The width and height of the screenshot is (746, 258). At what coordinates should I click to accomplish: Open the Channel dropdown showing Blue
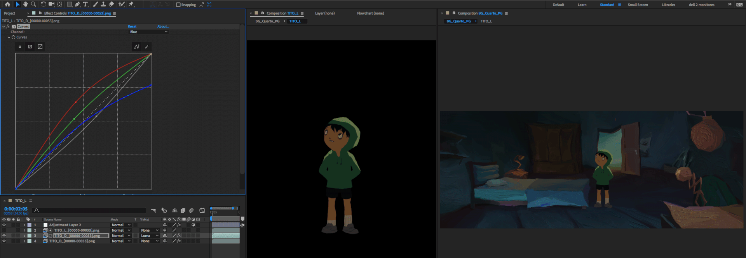[x=148, y=32]
